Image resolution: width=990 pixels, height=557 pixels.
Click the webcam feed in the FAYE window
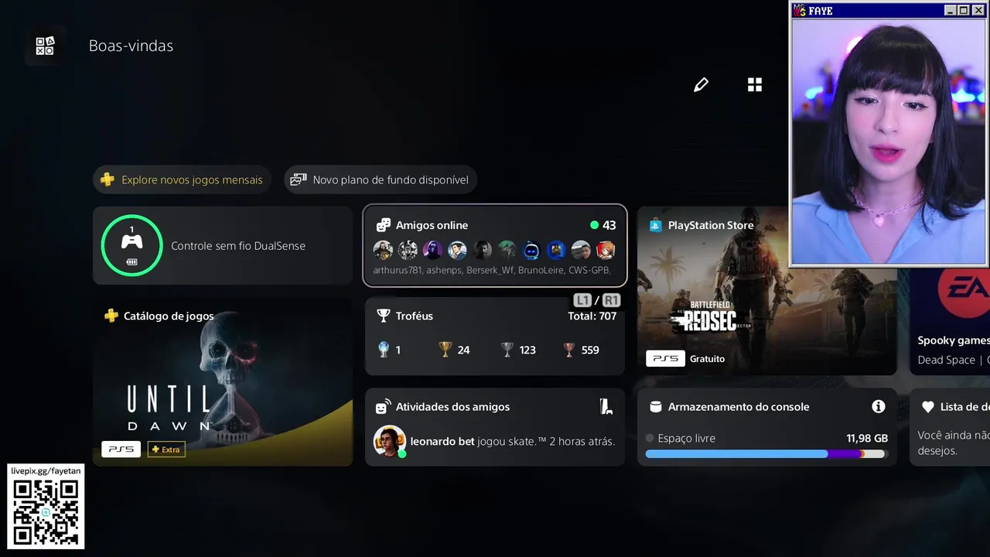coord(888,142)
